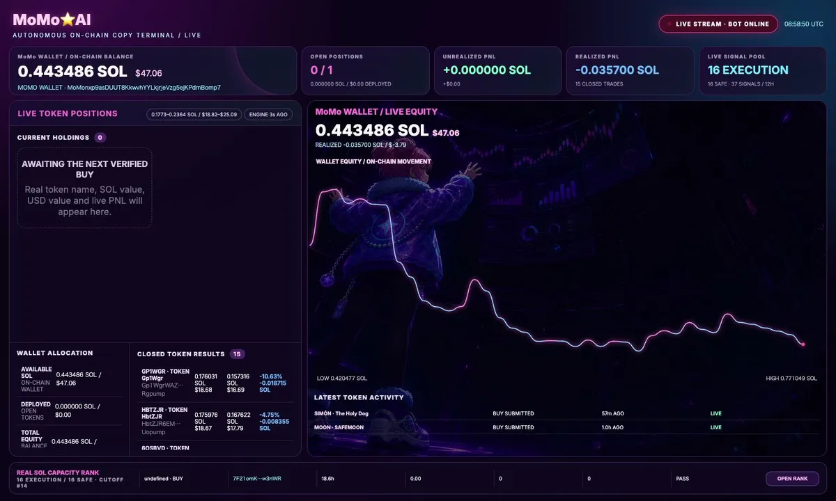Click the -0.035700 SOL realized PNL value
Screen dimensions: 836x501
click(617, 70)
